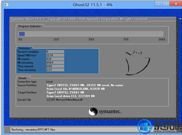The width and height of the screenshot is (182, 135).
Task: Click the Connection type label
Action: tap(27, 82)
